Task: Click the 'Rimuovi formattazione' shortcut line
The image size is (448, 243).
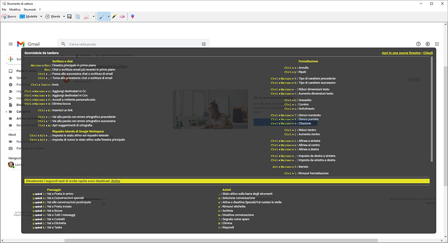Action: (306, 173)
